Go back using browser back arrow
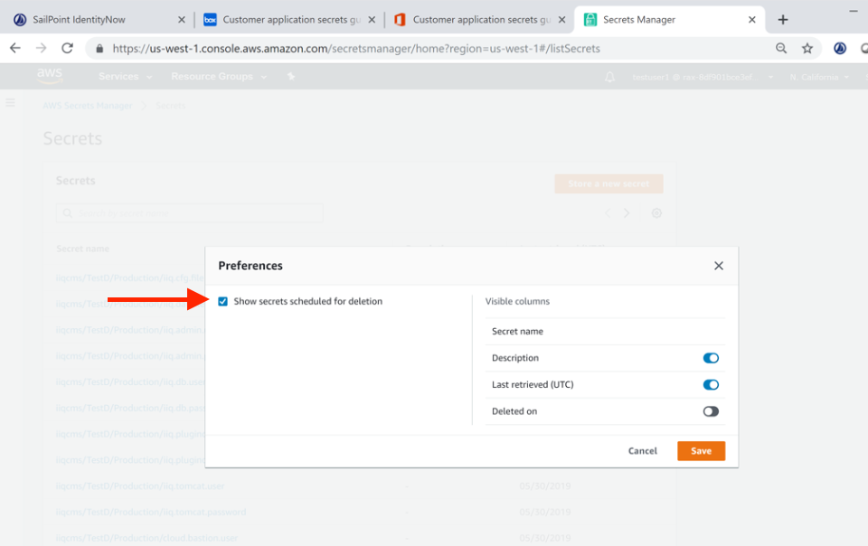This screenshot has height=546, width=868. 15,49
